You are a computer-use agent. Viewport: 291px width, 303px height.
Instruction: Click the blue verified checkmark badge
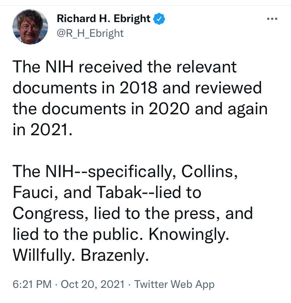(159, 19)
